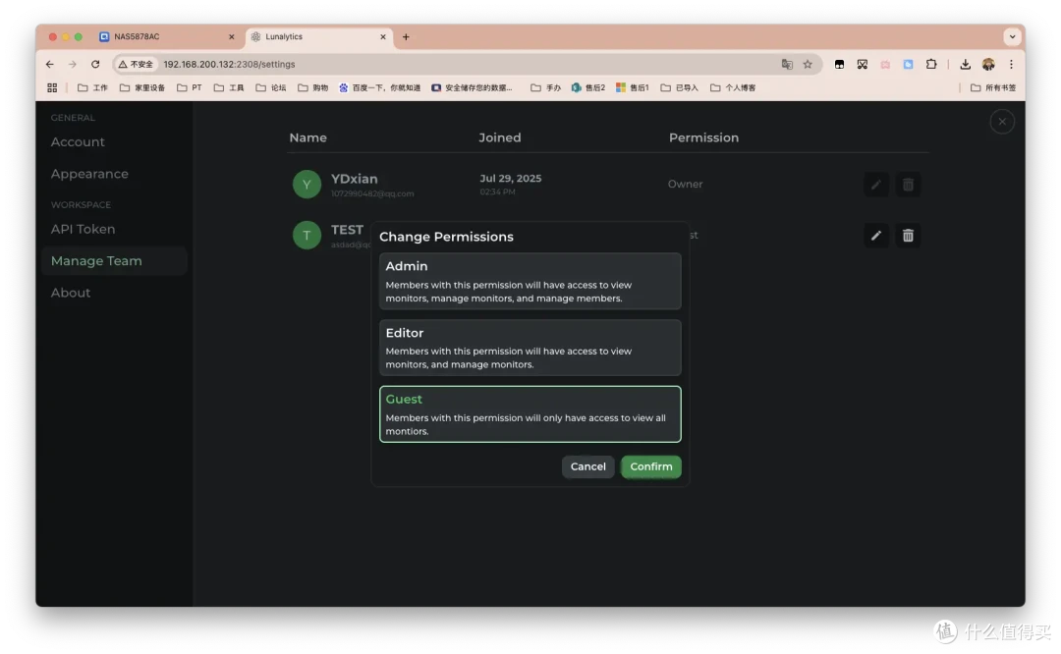1061x654 pixels.
Task: Click the not-secure warning icon
Action: point(136,64)
